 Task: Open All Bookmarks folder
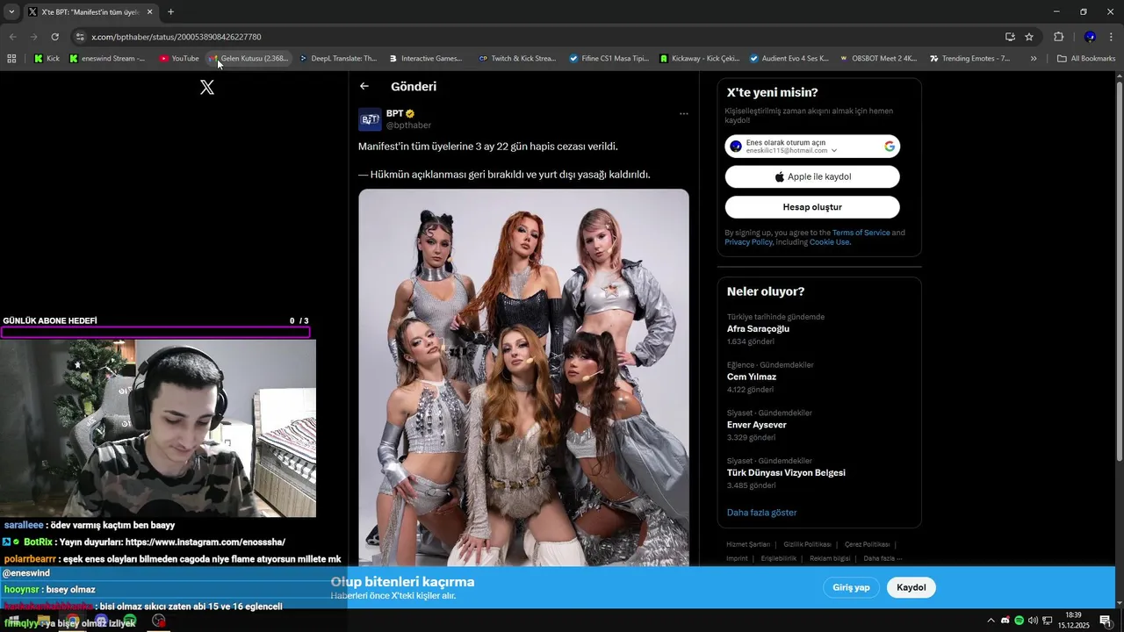tap(1086, 59)
